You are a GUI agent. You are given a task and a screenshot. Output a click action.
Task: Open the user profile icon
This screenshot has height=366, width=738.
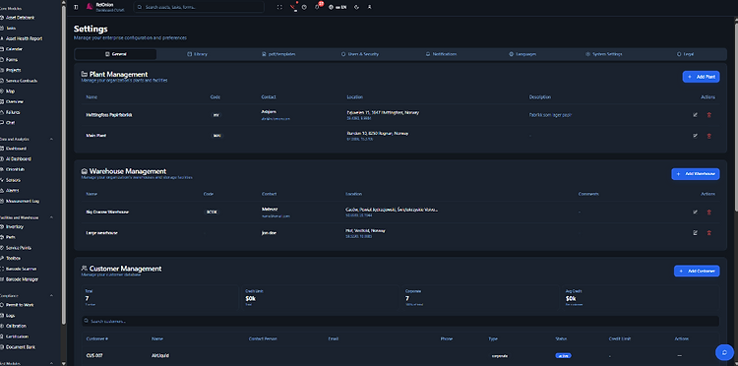point(369,7)
